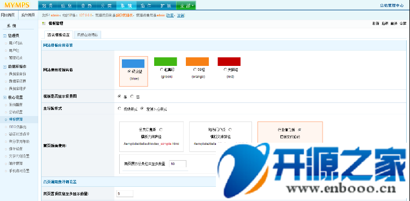Click the 注销 logout link
Screen dimensions: 410x201
click(x=181, y=15)
